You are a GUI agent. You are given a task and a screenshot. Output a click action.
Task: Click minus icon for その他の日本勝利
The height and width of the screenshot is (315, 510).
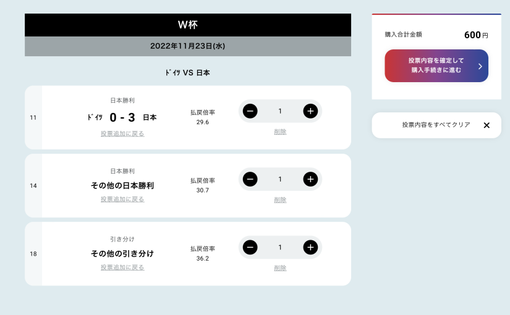coord(250,179)
